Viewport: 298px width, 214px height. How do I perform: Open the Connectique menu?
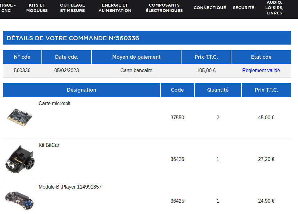tap(210, 8)
